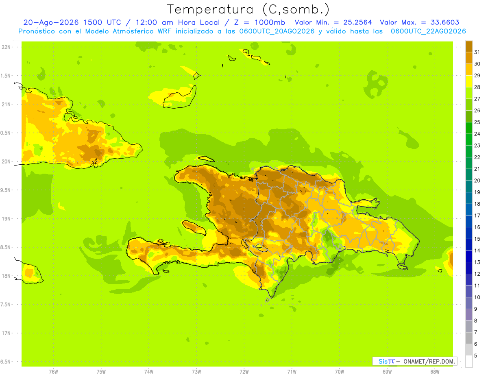Viewport: 488px width, 377px height.
Task: Click the title "Temperatura (C,somb.)"
Action: (248, 9)
